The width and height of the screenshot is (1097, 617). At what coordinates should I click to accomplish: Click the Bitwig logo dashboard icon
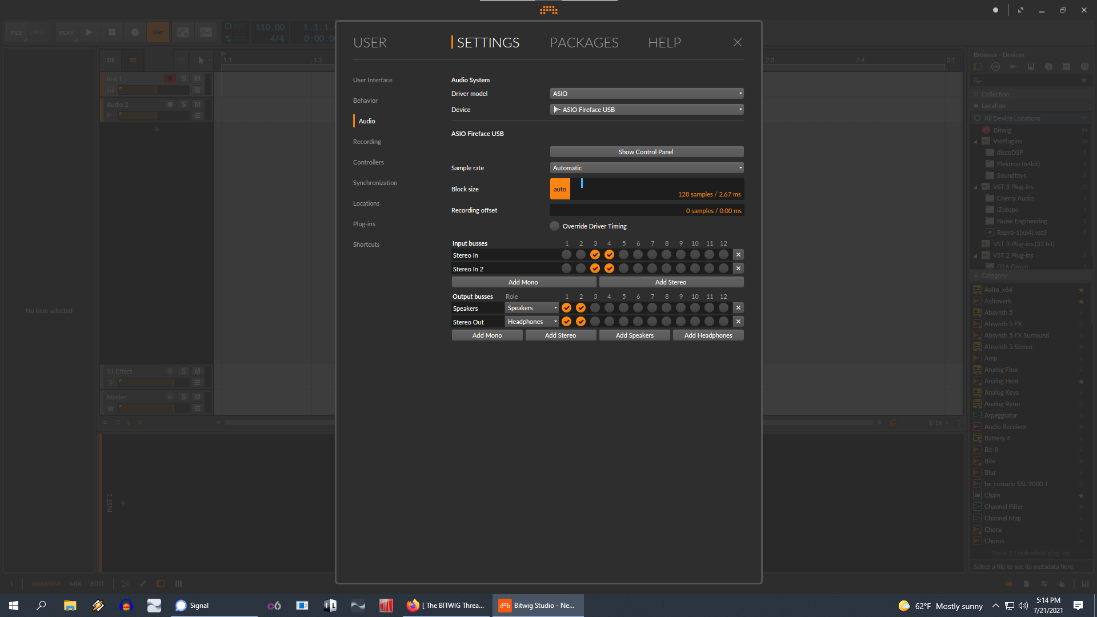click(x=548, y=10)
